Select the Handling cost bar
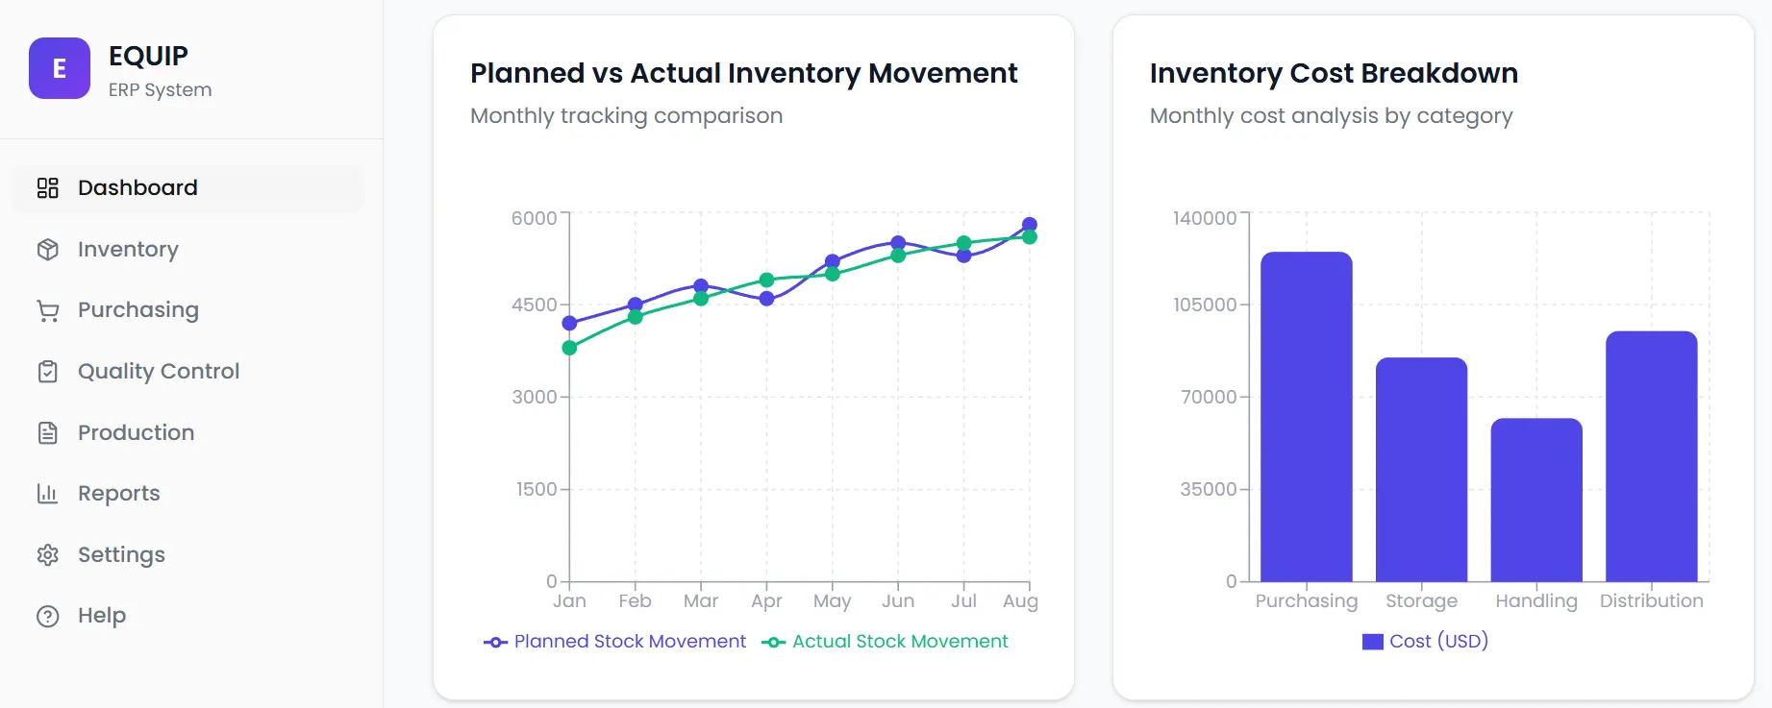The image size is (1772, 708). pyautogui.click(x=1536, y=500)
